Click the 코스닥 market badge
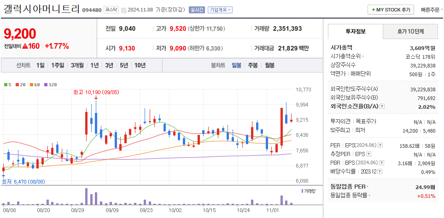Screen dimensions: 444x218 click(111, 10)
